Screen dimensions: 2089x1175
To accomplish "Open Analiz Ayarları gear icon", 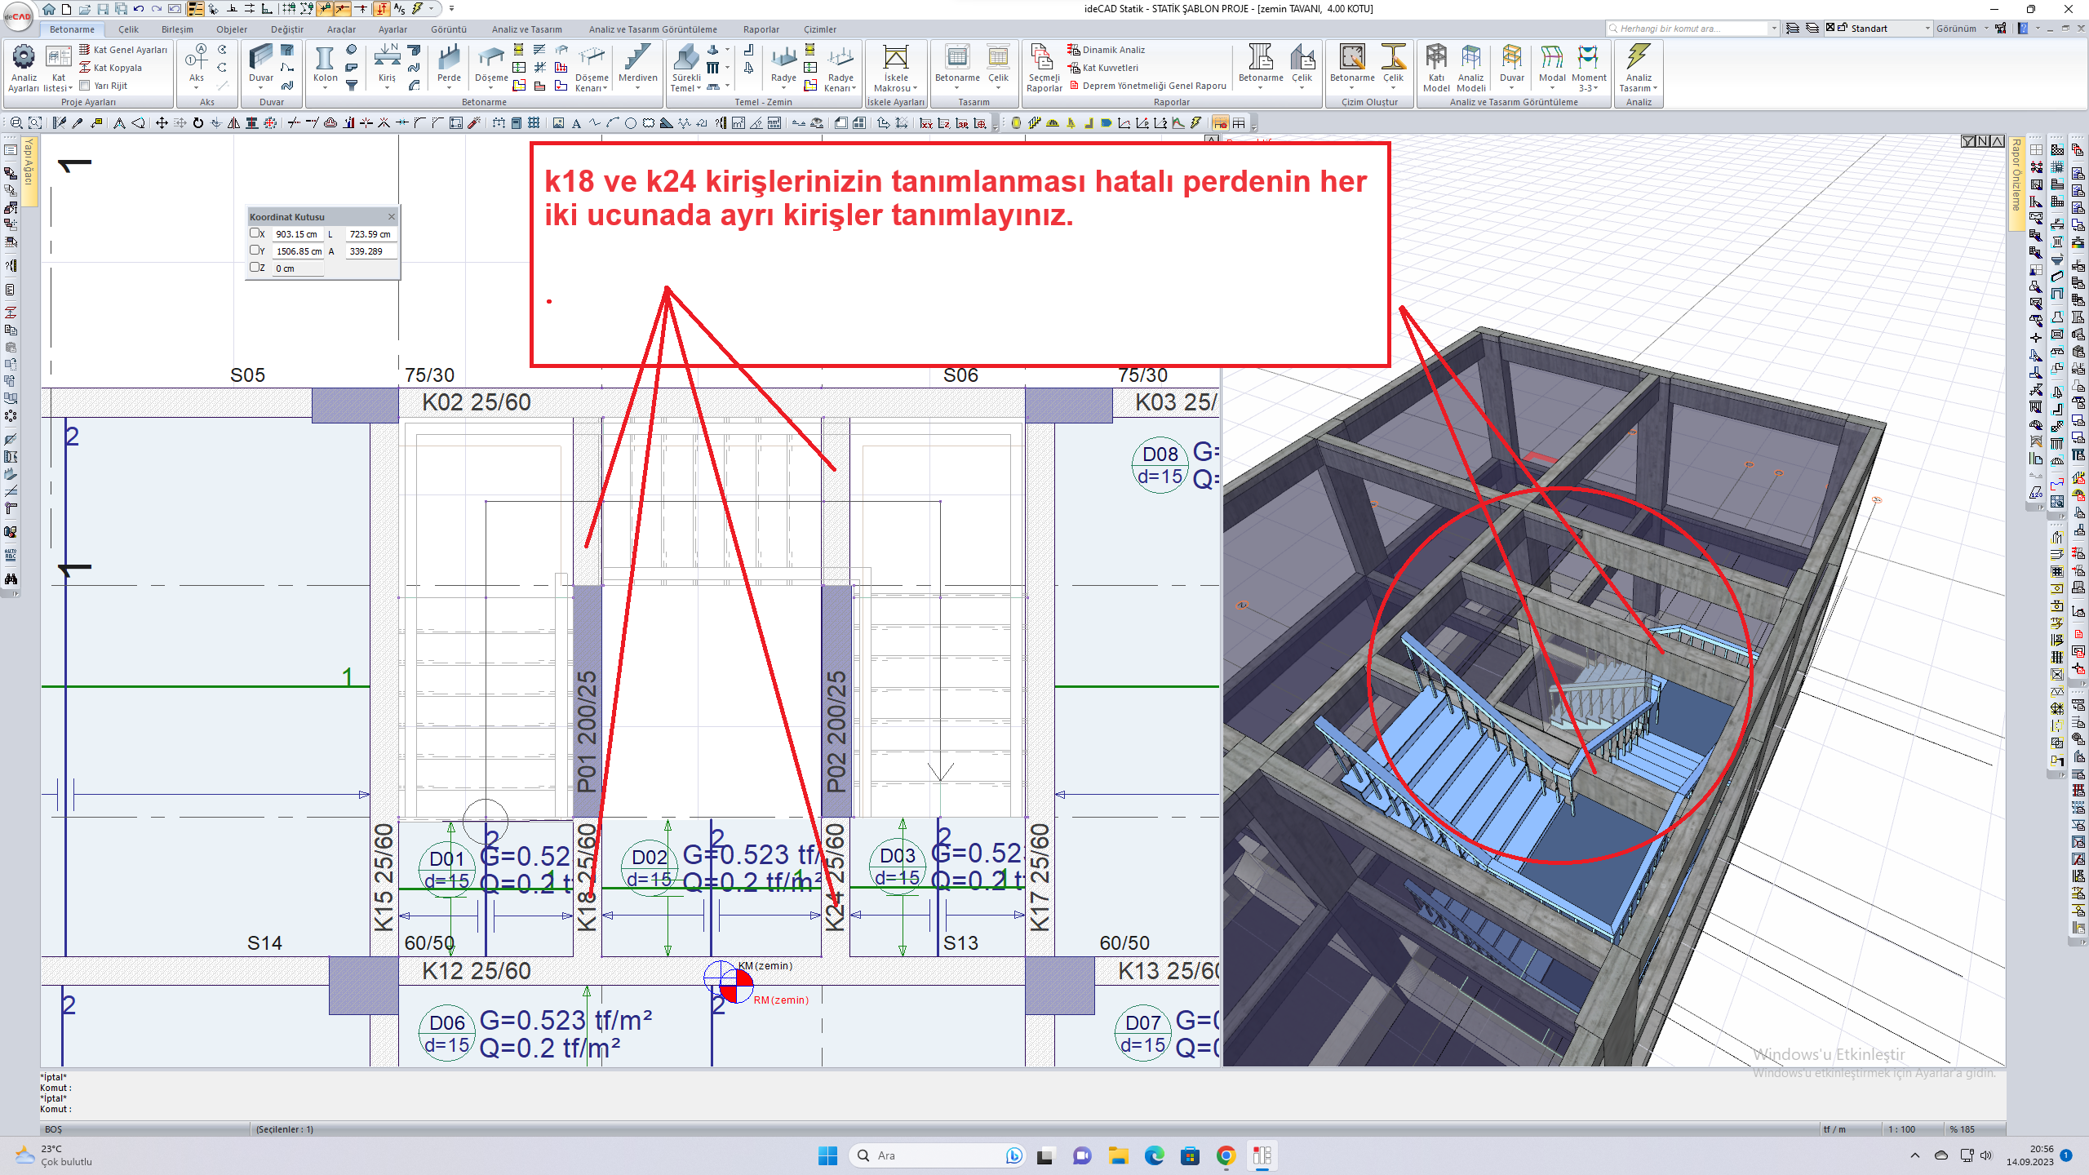I will [x=24, y=68].
